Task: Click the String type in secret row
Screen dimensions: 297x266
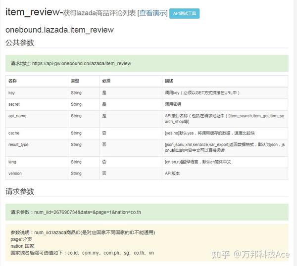Action: [x=76, y=104]
